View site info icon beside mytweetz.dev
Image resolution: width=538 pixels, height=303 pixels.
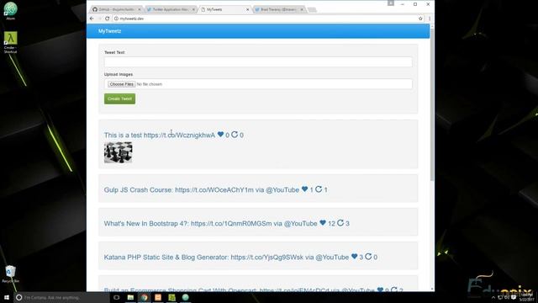(x=116, y=19)
